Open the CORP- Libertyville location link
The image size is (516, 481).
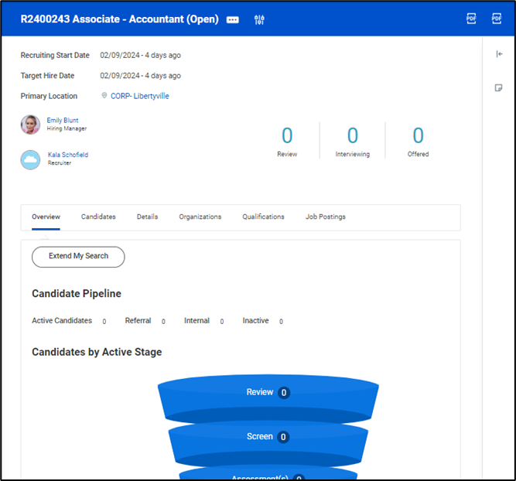click(139, 97)
